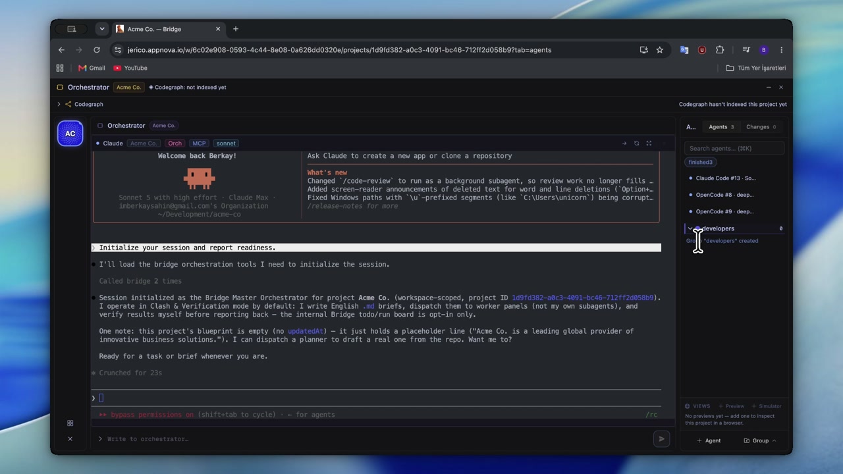Close the Acme Co. — Bridge browser tab
The height and width of the screenshot is (474, 843).
218,29
